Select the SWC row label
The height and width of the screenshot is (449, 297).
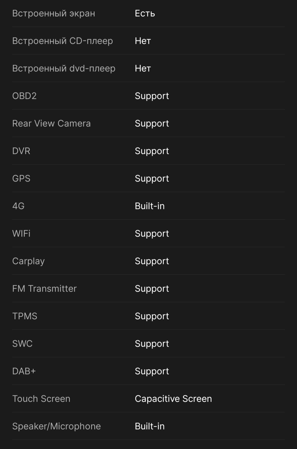click(22, 344)
